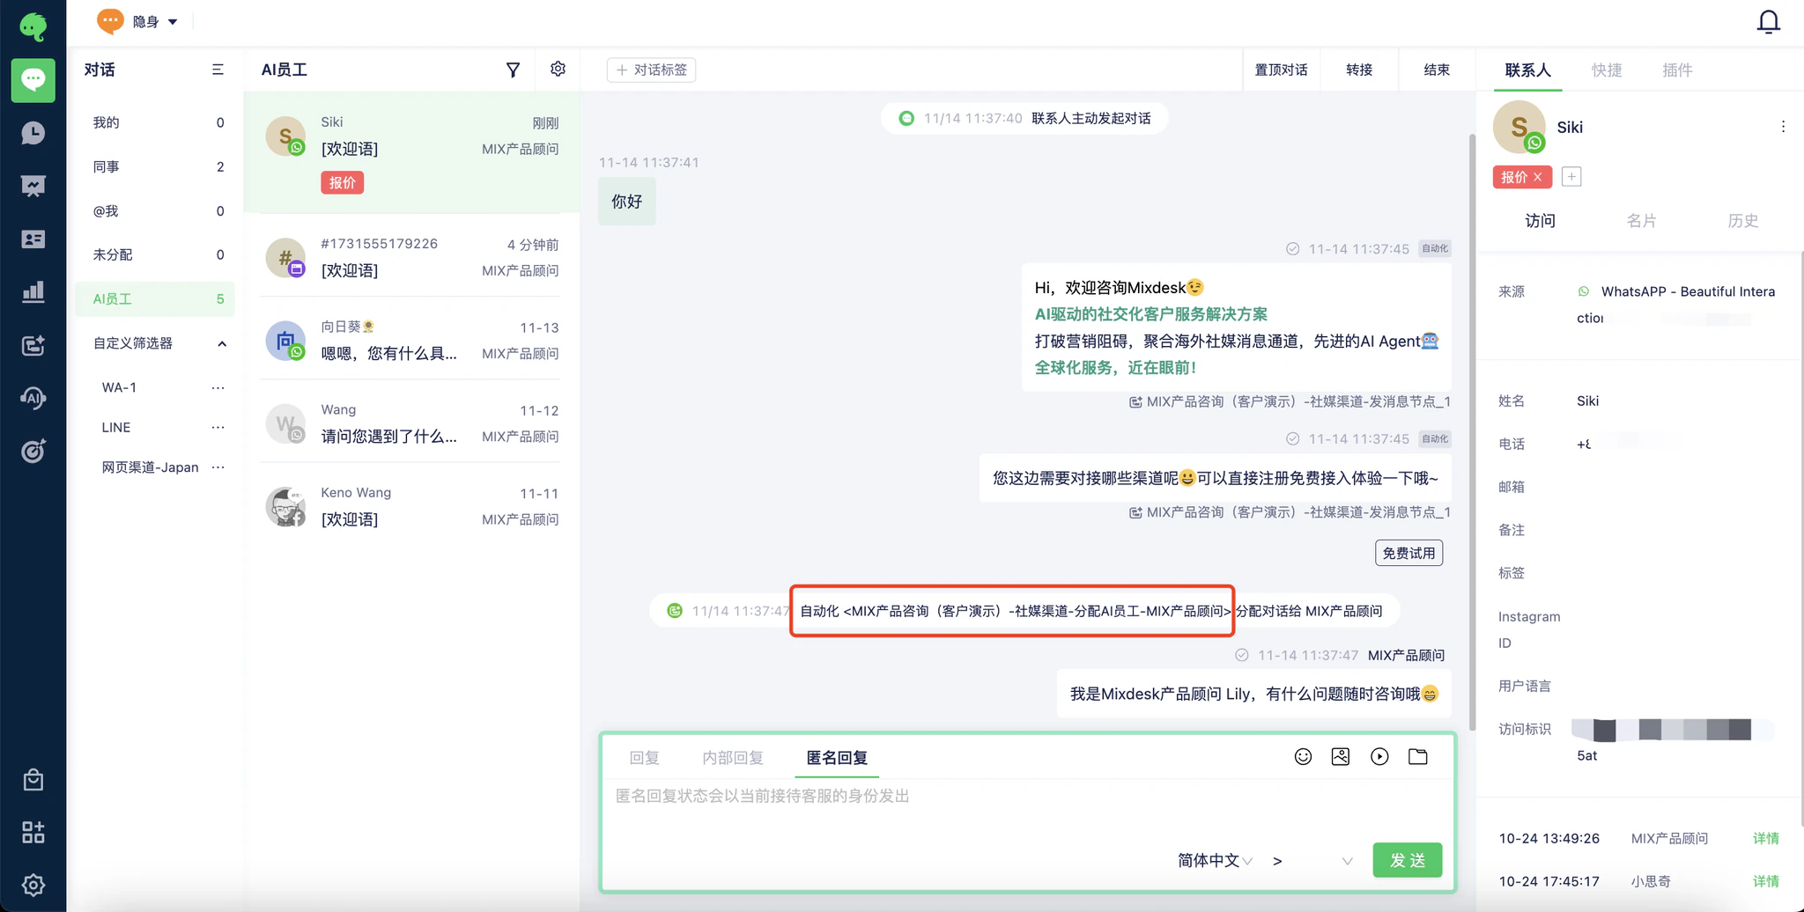
Task: Switch to the 内部回复 tab
Action: pos(732,757)
